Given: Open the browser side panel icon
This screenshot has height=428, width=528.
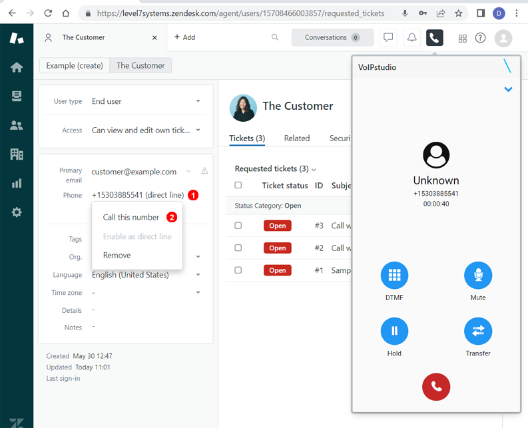Looking at the screenshot, I should click(x=481, y=13).
